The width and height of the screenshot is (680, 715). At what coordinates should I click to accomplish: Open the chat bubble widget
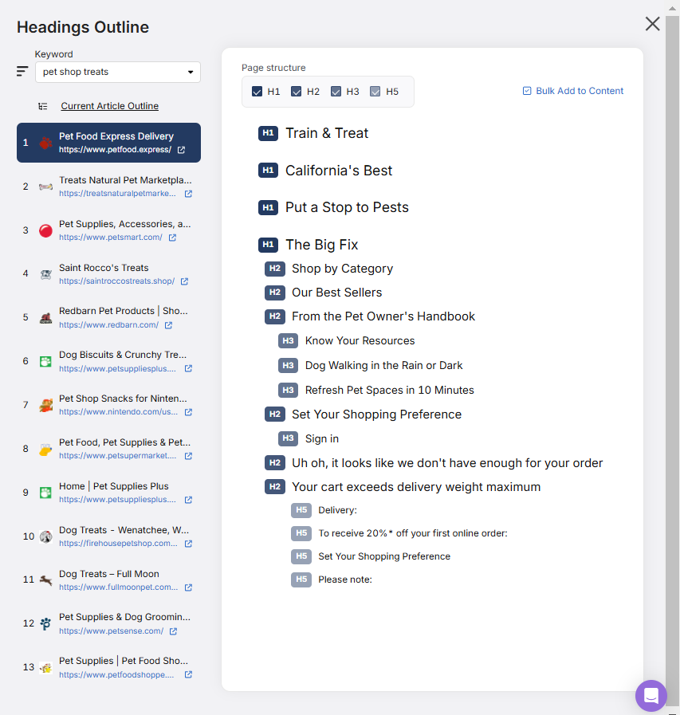[x=651, y=695]
